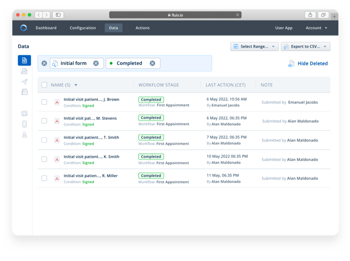The height and width of the screenshot is (261, 350).
Task: Tick the checkbox for M. Stevens row
Action: (44, 121)
